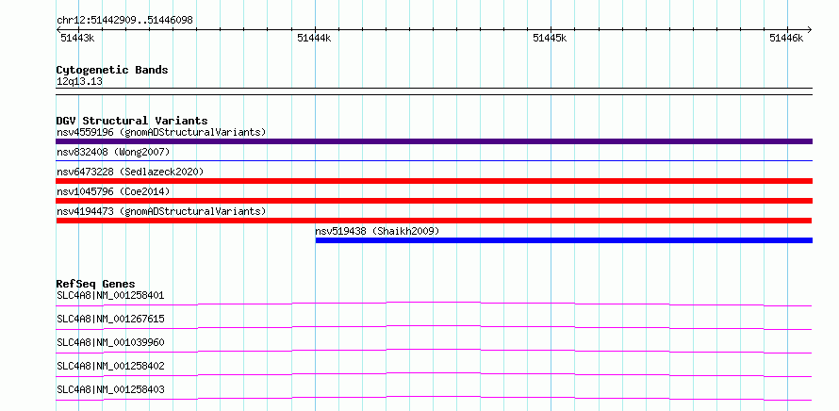The width and height of the screenshot is (839, 411).
Task: Open variant label nsv4194473 (gnomADStructuralVariants)
Action: [x=161, y=211]
